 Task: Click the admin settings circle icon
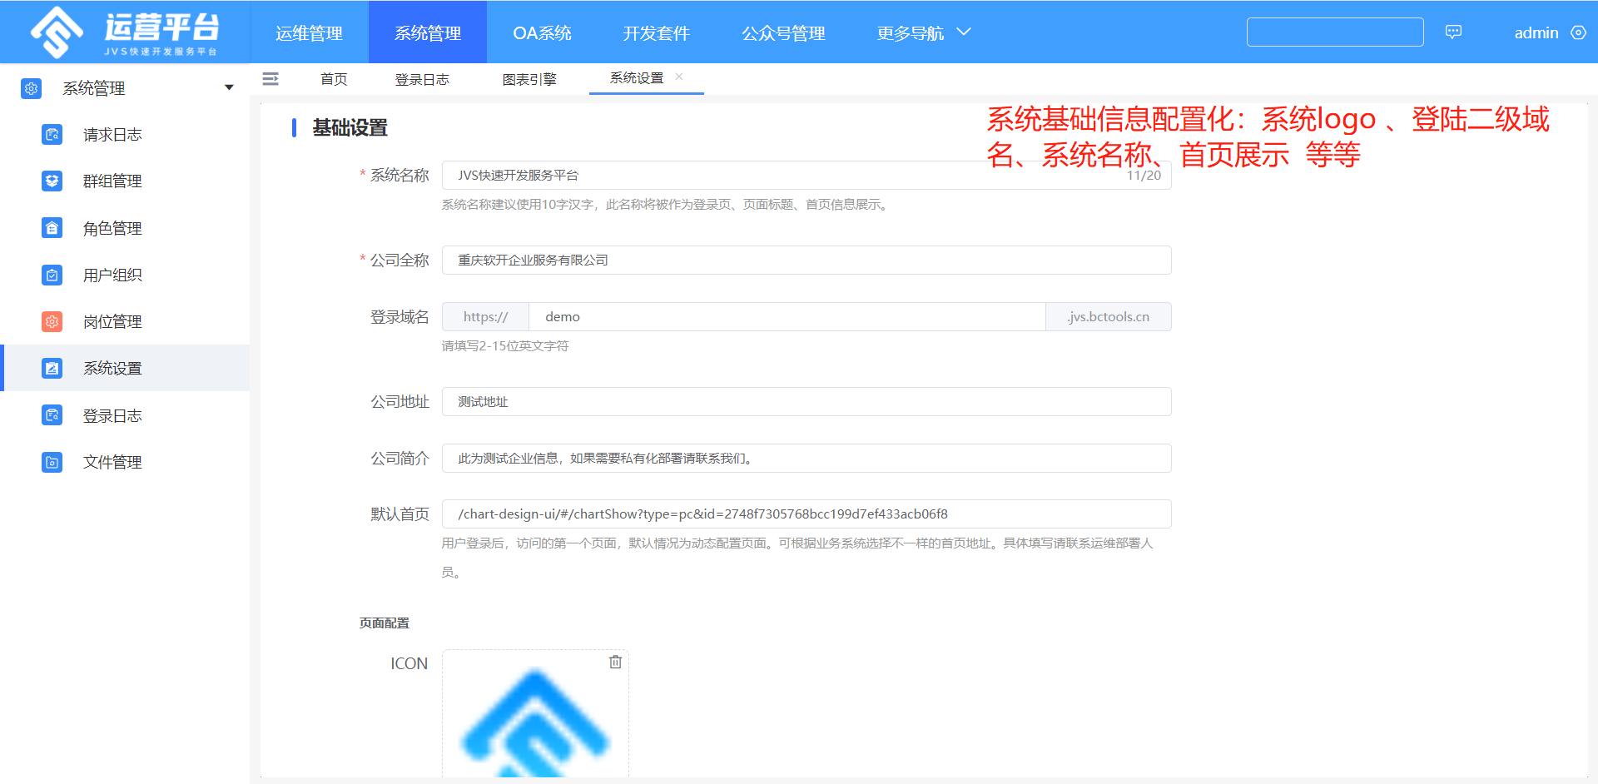click(1578, 32)
